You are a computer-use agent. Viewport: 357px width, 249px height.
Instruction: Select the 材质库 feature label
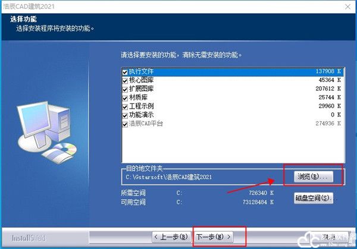coord(138,97)
